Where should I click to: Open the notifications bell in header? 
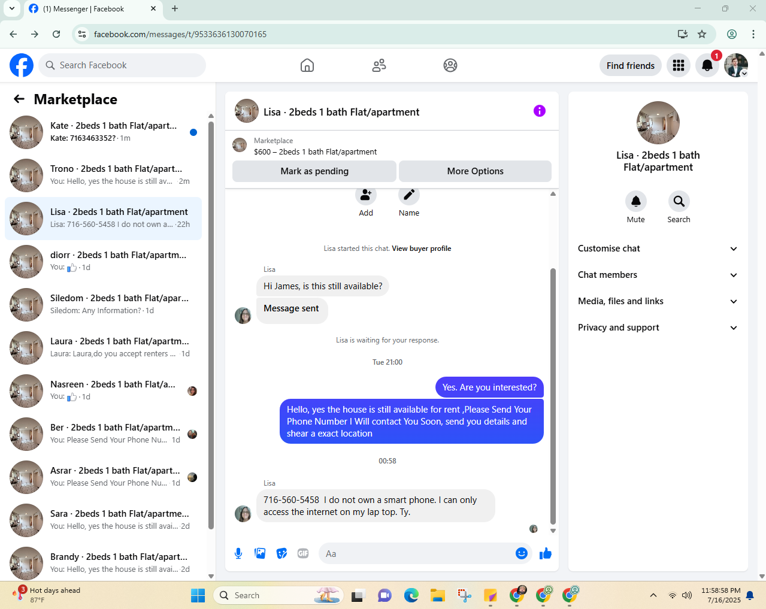click(x=707, y=65)
